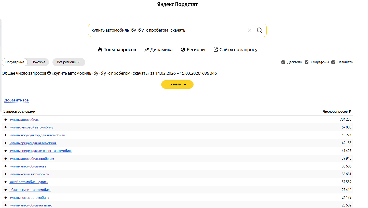Screen dimensions: 368x208
Task: Add 'купить автомобиль нова' with its plus icon
Action: (x=6, y=166)
